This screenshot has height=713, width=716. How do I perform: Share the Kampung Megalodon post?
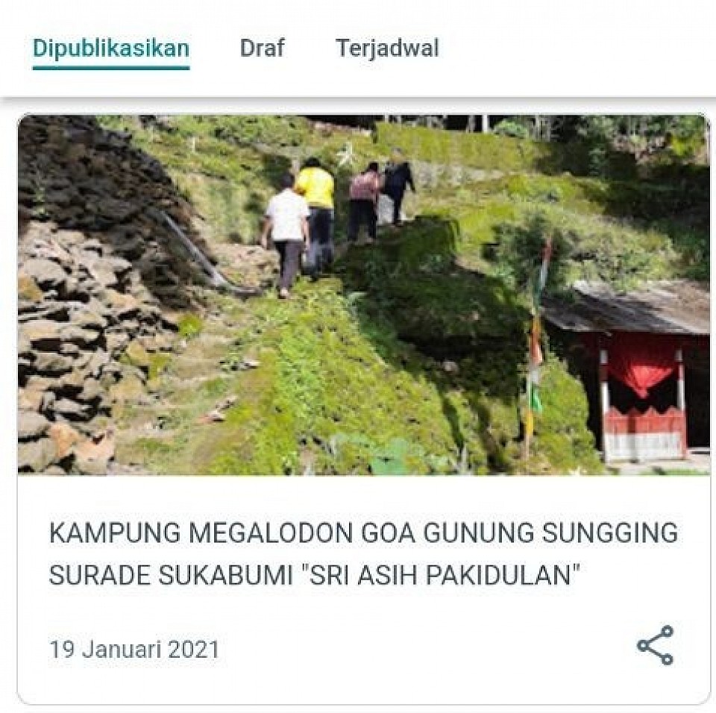coord(656,645)
